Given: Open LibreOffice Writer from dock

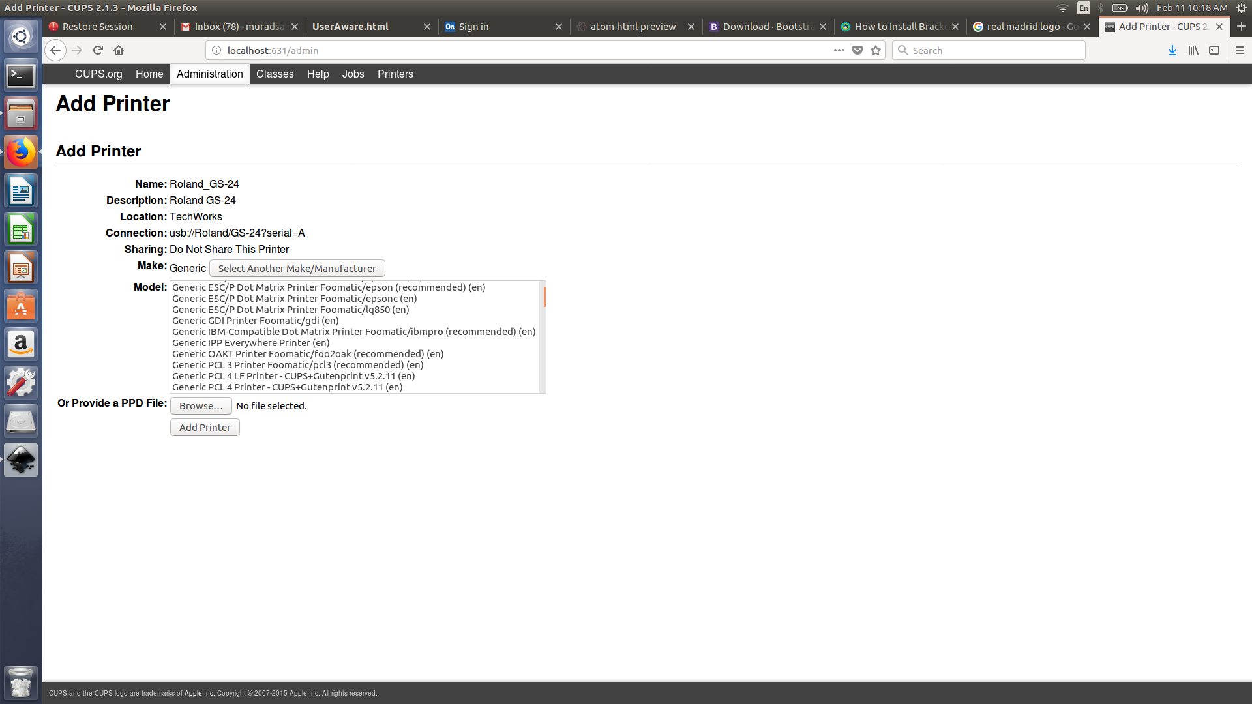Looking at the screenshot, I should pos(21,192).
